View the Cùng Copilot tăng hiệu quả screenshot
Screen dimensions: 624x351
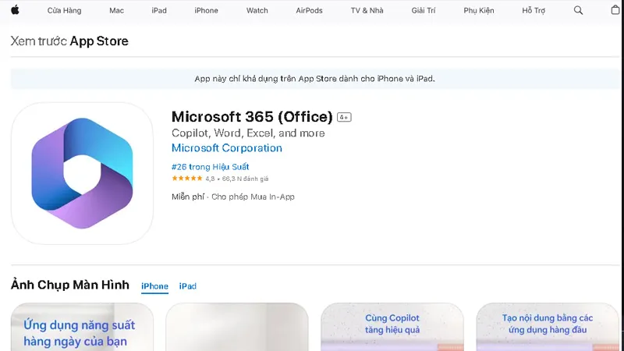pos(392,327)
